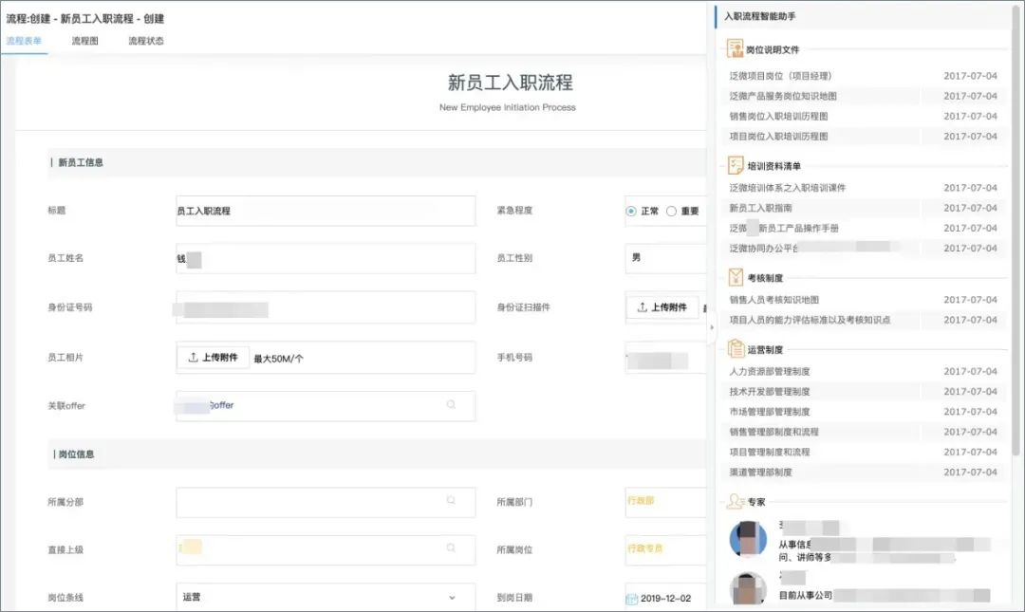This screenshot has height=612, width=1025.
Task: Click the search icon in 直接上级 field
Action: [451, 547]
